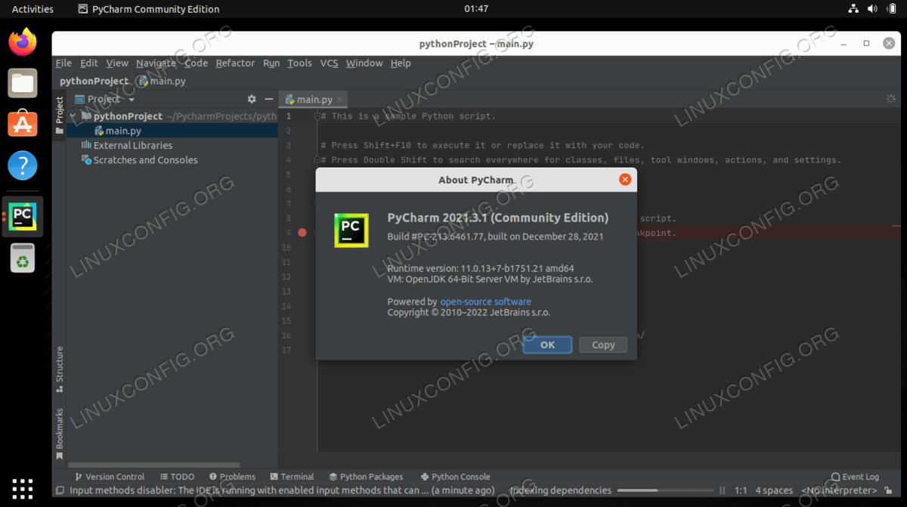Screen dimensions: 907x507
Task: Hide the Project tool window
Action: [268, 99]
